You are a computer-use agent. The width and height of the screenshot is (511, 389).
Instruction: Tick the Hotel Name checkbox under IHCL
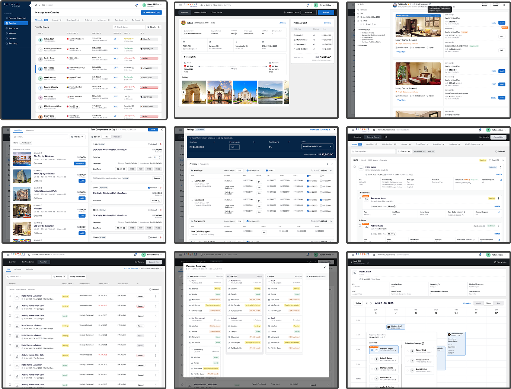[354, 167]
